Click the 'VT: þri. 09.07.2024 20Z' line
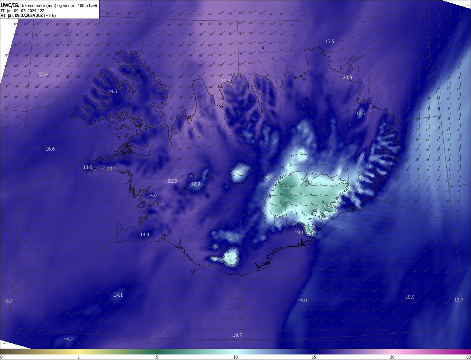 28,16
